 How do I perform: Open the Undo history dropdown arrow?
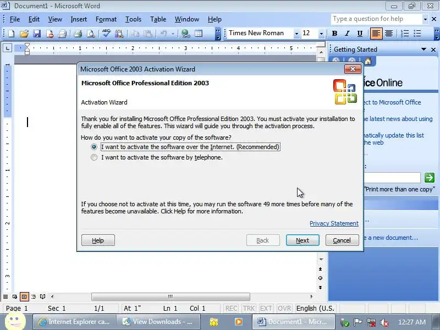[x=173, y=34]
